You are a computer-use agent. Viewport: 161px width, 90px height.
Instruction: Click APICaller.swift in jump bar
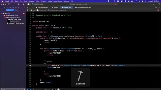pyautogui.click(x=42, y=10)
